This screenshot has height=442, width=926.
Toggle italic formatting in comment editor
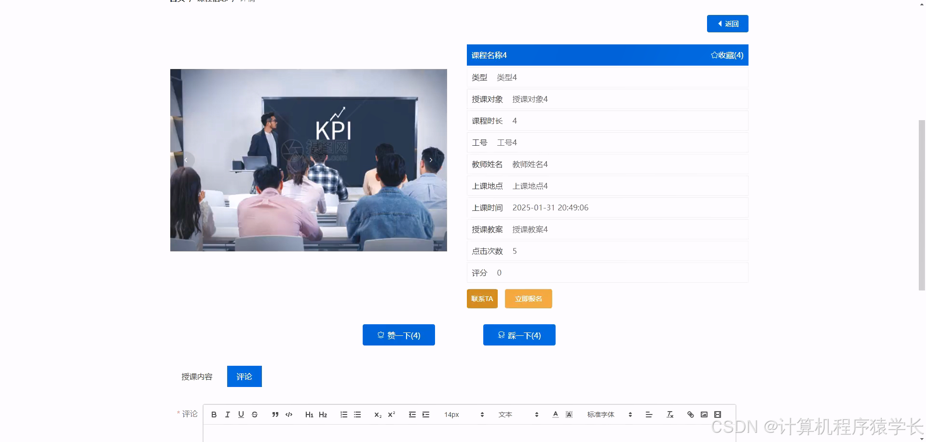[227, 414]
